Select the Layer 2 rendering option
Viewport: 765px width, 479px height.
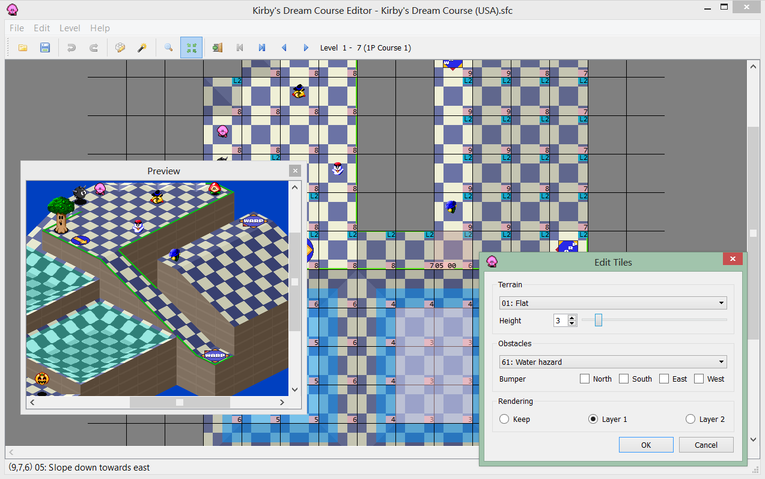690,419
